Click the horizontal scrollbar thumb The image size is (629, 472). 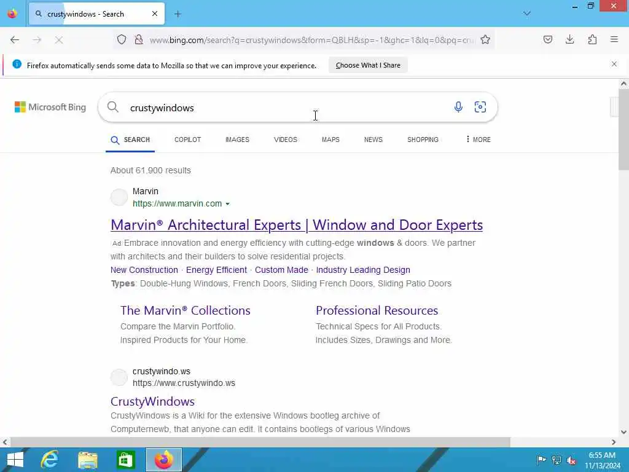tap(260, 442)
